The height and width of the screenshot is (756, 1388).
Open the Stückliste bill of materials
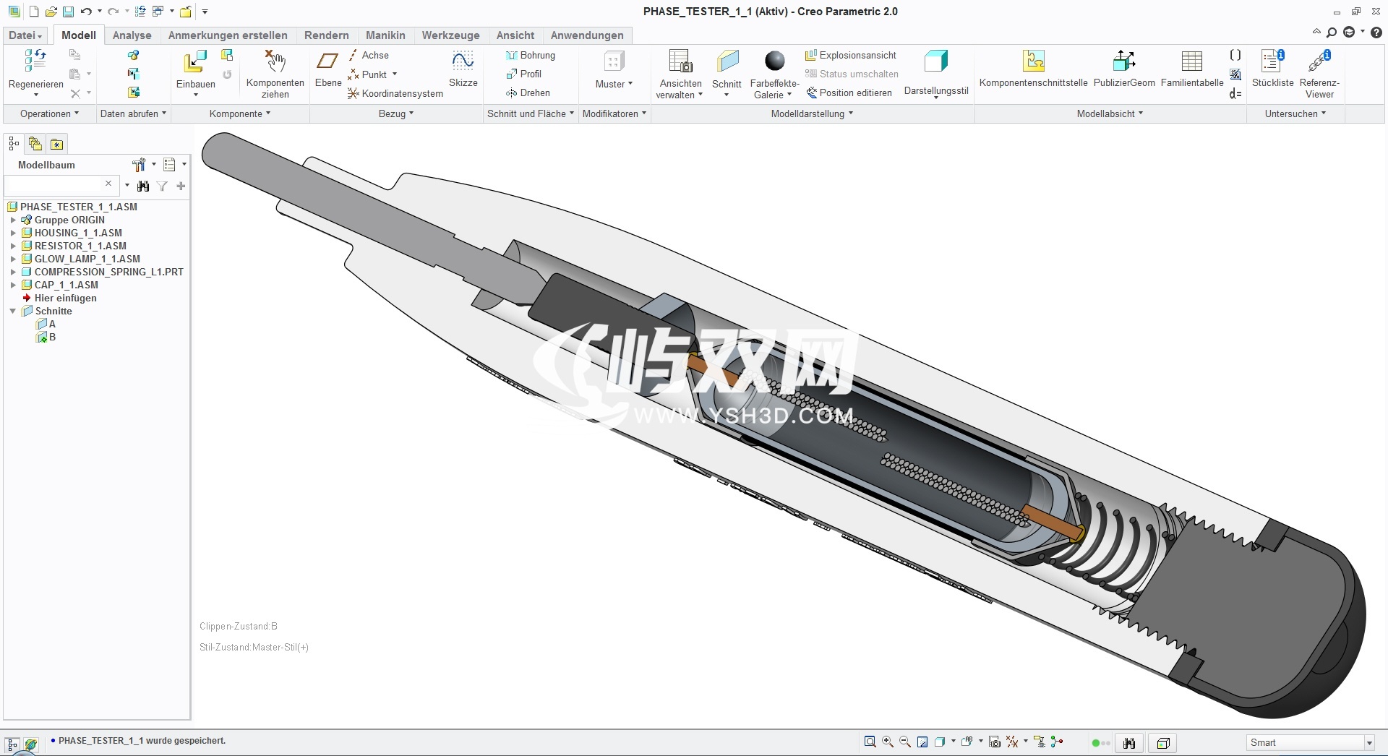pos(1272,62)
